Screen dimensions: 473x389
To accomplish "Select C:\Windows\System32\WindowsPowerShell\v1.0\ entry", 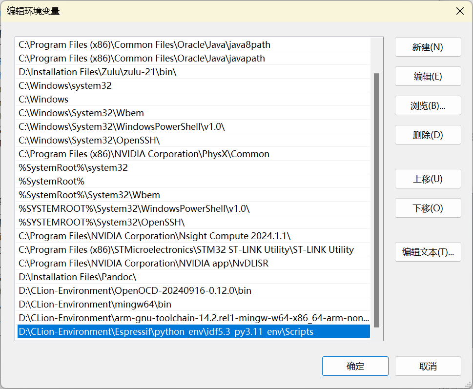I will 194,126.
